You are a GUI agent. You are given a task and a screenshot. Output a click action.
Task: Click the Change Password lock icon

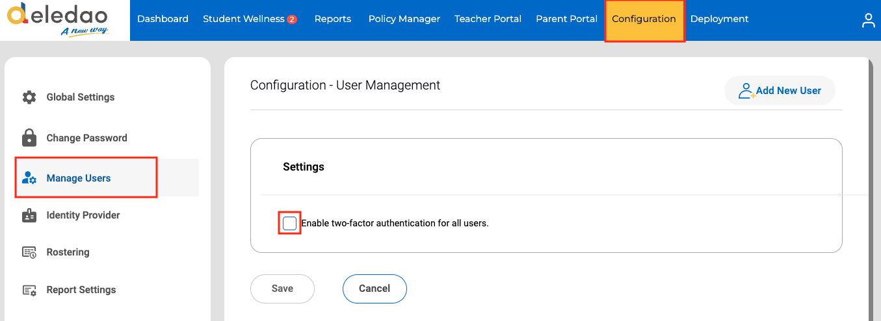point(29,137)
